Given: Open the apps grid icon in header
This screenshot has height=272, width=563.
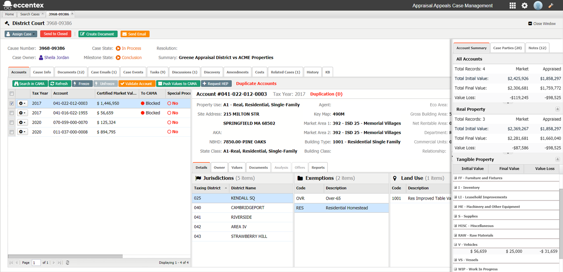Looking at the screenshot, I should coord(513,5).
